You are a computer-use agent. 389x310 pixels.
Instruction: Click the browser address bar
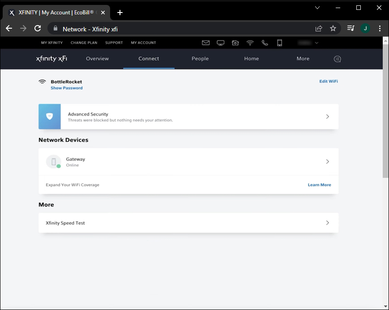point(179,29)
